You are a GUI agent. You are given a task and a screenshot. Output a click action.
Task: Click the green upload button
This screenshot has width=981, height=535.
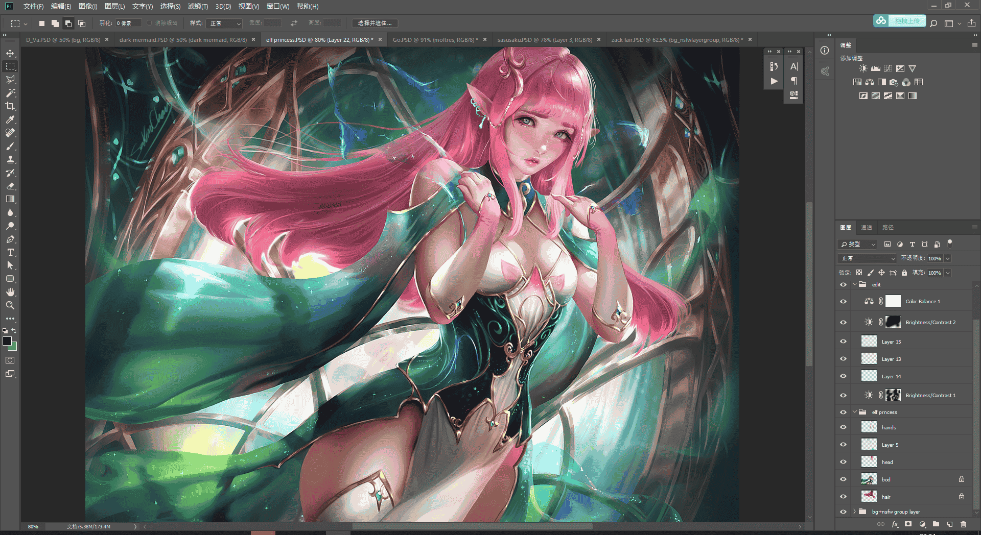coord(899,21)
